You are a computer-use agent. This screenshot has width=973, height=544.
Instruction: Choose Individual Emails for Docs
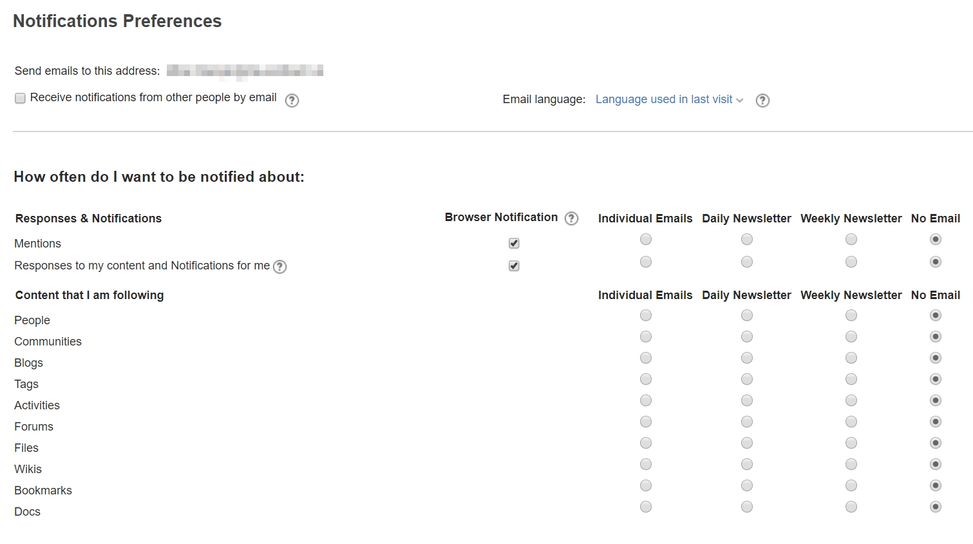click(x=645, y=507)
